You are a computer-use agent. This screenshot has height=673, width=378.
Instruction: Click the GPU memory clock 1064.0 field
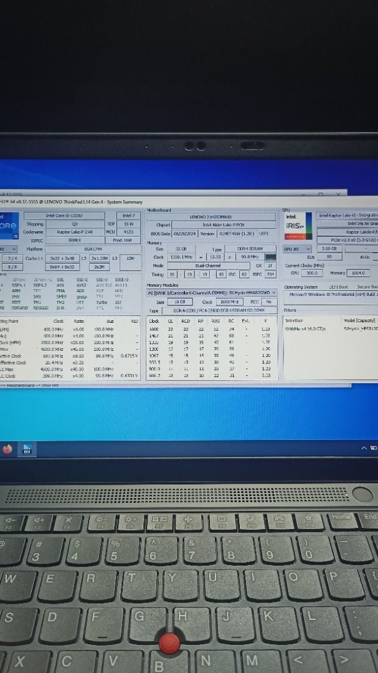coord(358,273)
